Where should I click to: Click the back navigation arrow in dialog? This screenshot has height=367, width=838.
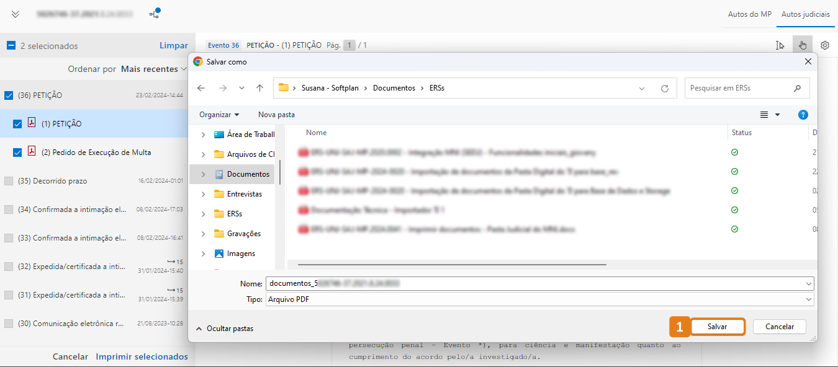pyautogui.click(x=201, y=88)
